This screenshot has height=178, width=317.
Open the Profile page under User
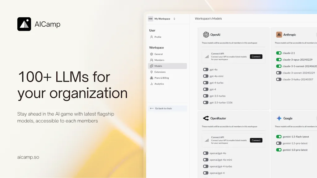tap(158, 37)
